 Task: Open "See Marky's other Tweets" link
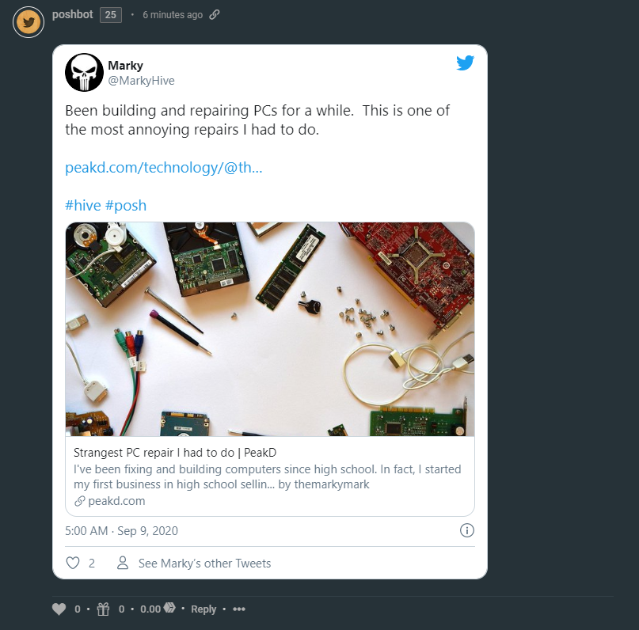click(204, 564)
